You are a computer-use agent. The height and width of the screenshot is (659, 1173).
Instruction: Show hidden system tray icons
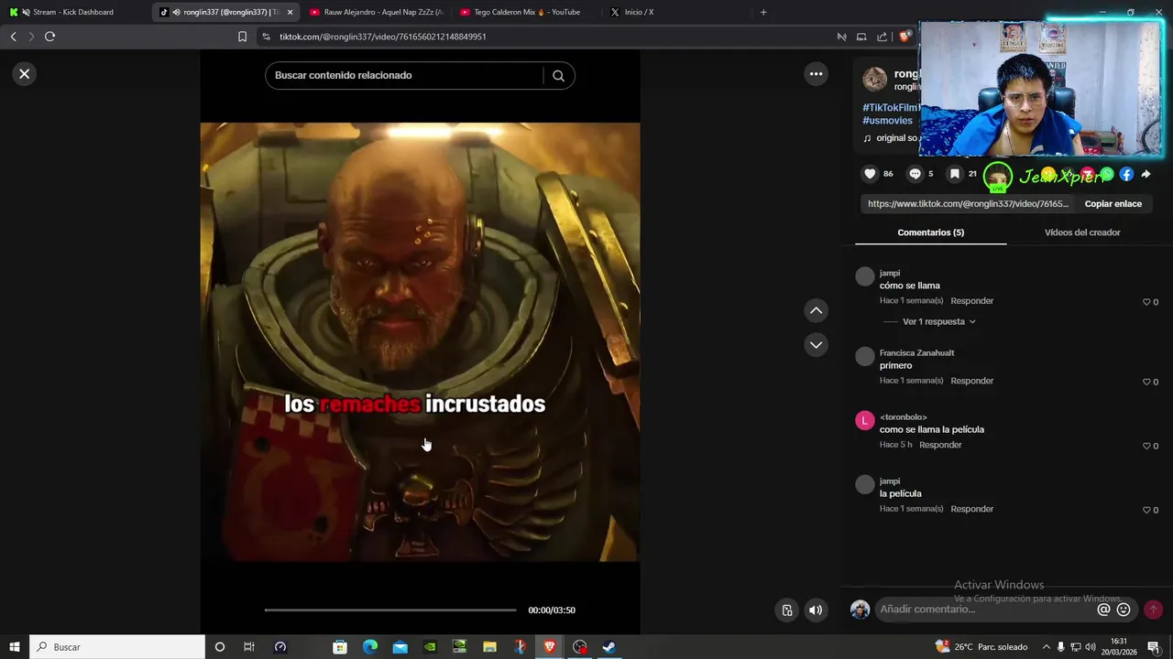[1046, 647]
